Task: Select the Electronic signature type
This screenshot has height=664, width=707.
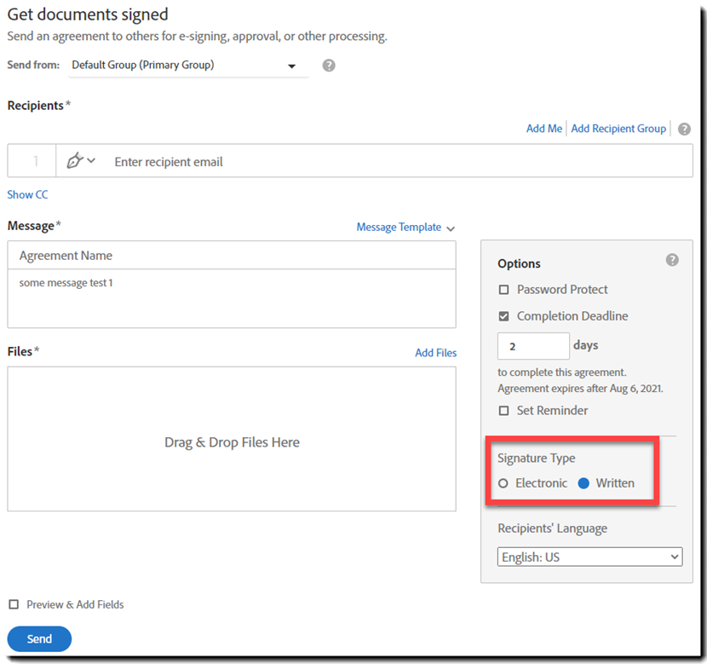Action: pos(503,483)
